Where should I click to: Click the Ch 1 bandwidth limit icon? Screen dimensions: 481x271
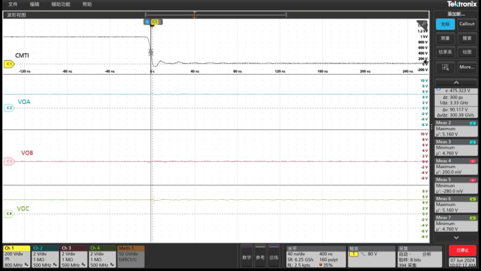point(26,265)
